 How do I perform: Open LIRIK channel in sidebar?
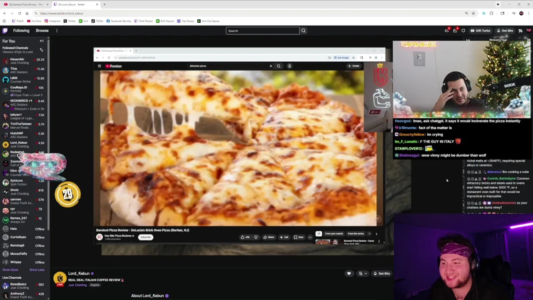25,80
